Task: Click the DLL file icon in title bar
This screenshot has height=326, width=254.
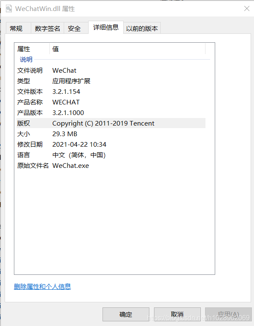Action: tap(9, 9)
